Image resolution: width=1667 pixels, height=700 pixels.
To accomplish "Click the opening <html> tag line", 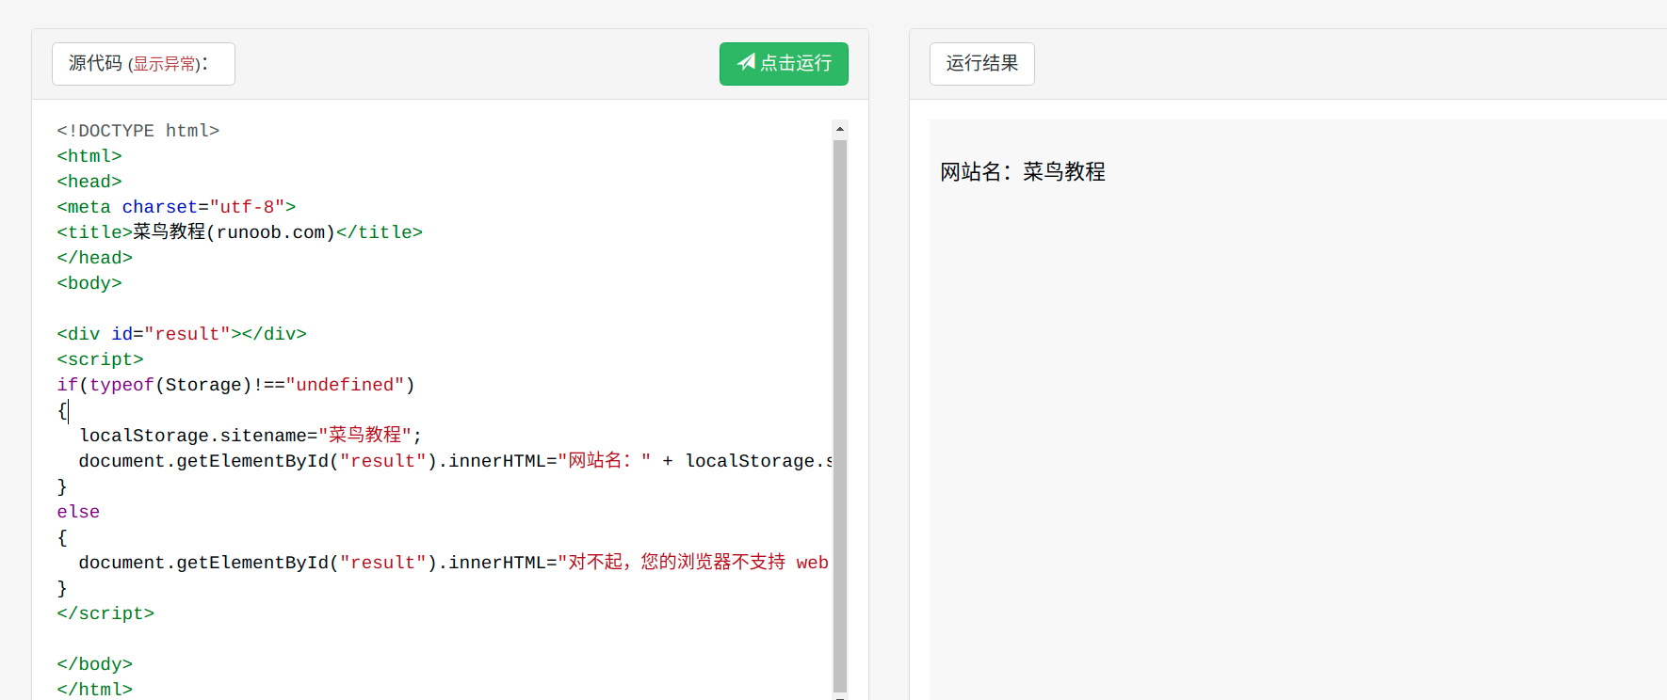I will [x=89, y=156].
